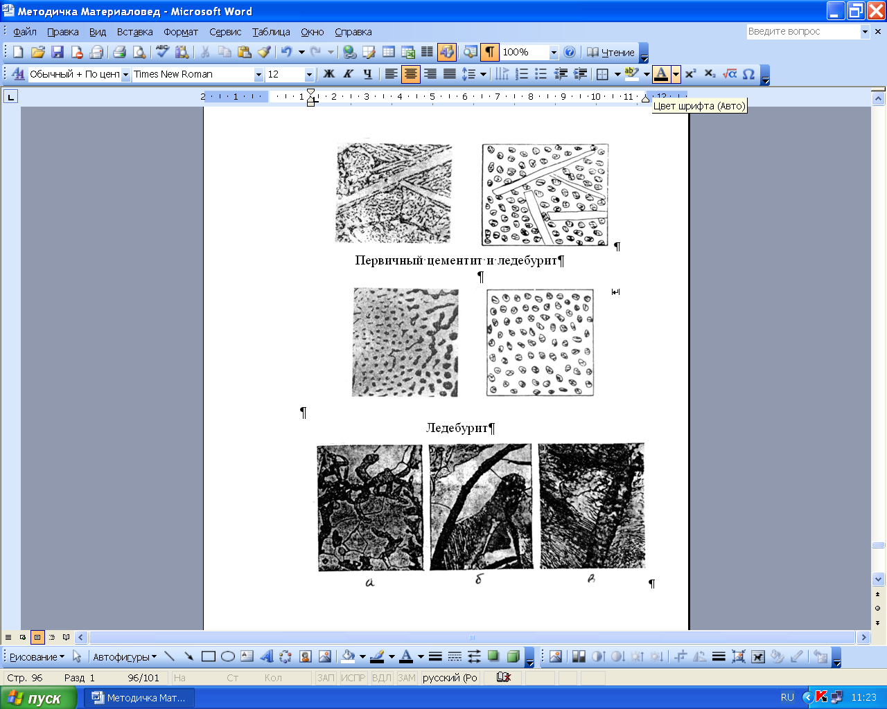
Task: Undo the last action
Action: coord(286,52)
